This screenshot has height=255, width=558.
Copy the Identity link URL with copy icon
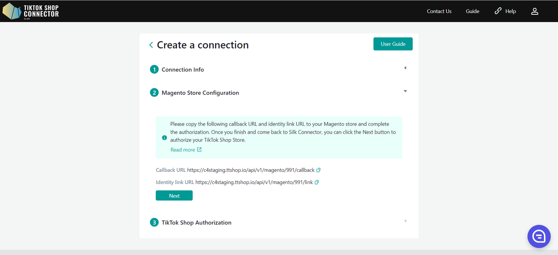(x=317, y=182)
